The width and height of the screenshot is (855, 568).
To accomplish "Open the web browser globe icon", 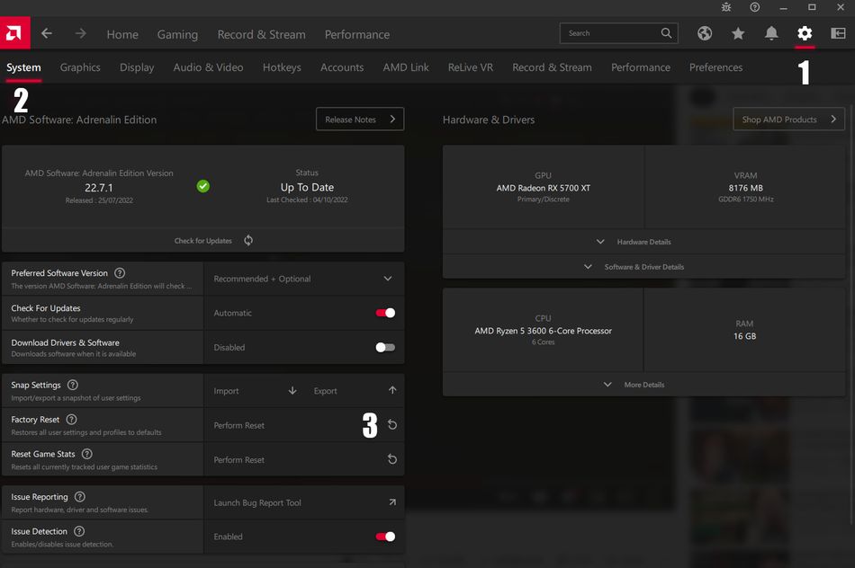I will pos(705,34).
